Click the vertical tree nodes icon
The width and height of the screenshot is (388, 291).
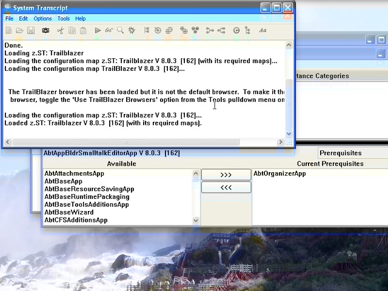click(247, 30)
